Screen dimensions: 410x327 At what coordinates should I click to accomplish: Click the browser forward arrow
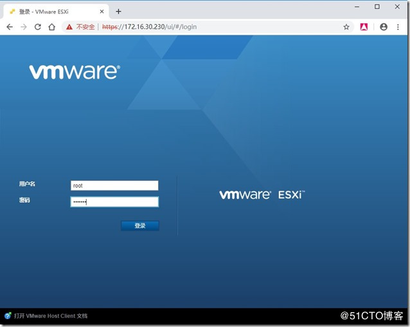click(24, 26)
